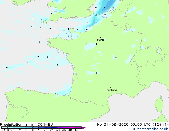The height and width of the screenshot is (131, 169).
Task: Click the '0.1' legend scale label
Action: click(x=3, y=130)
